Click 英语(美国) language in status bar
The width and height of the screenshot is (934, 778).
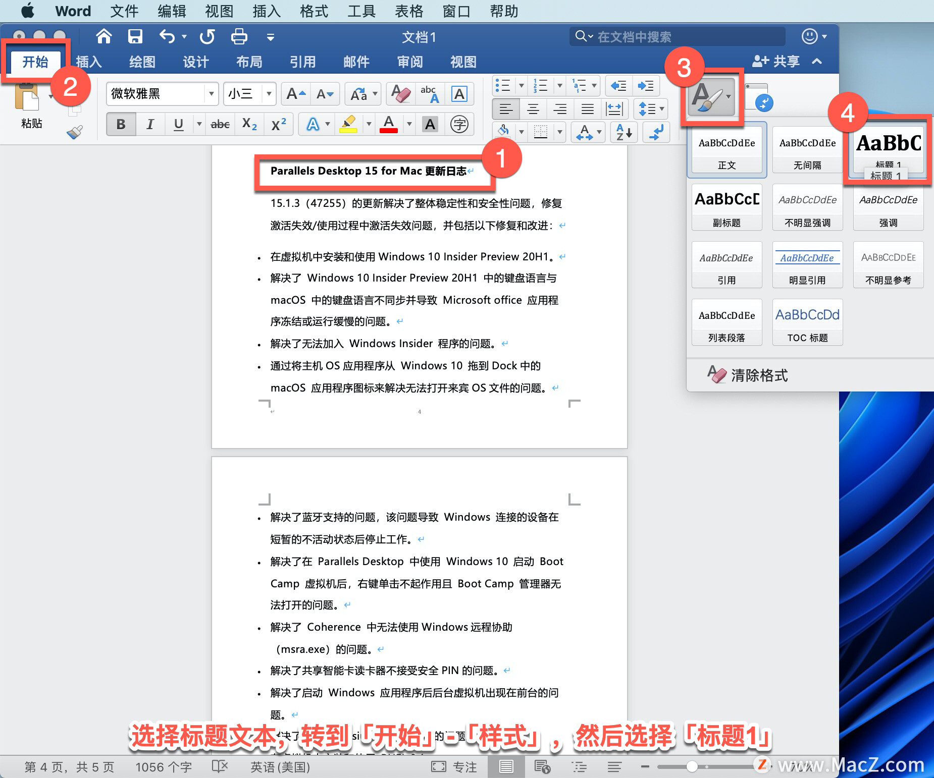[280, 767]
